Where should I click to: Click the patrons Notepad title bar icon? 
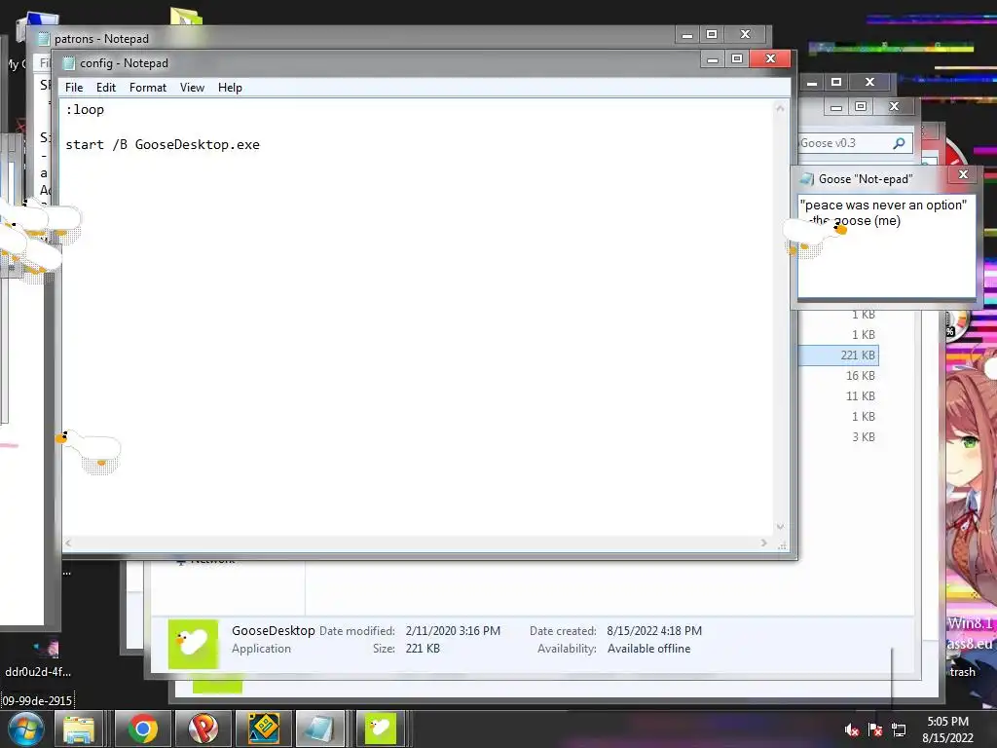tap(44, 39)
